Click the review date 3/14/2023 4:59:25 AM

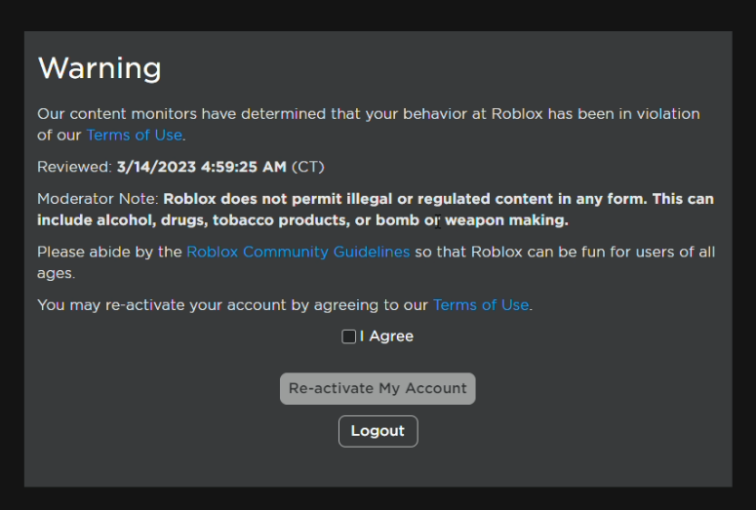point(202,167)
